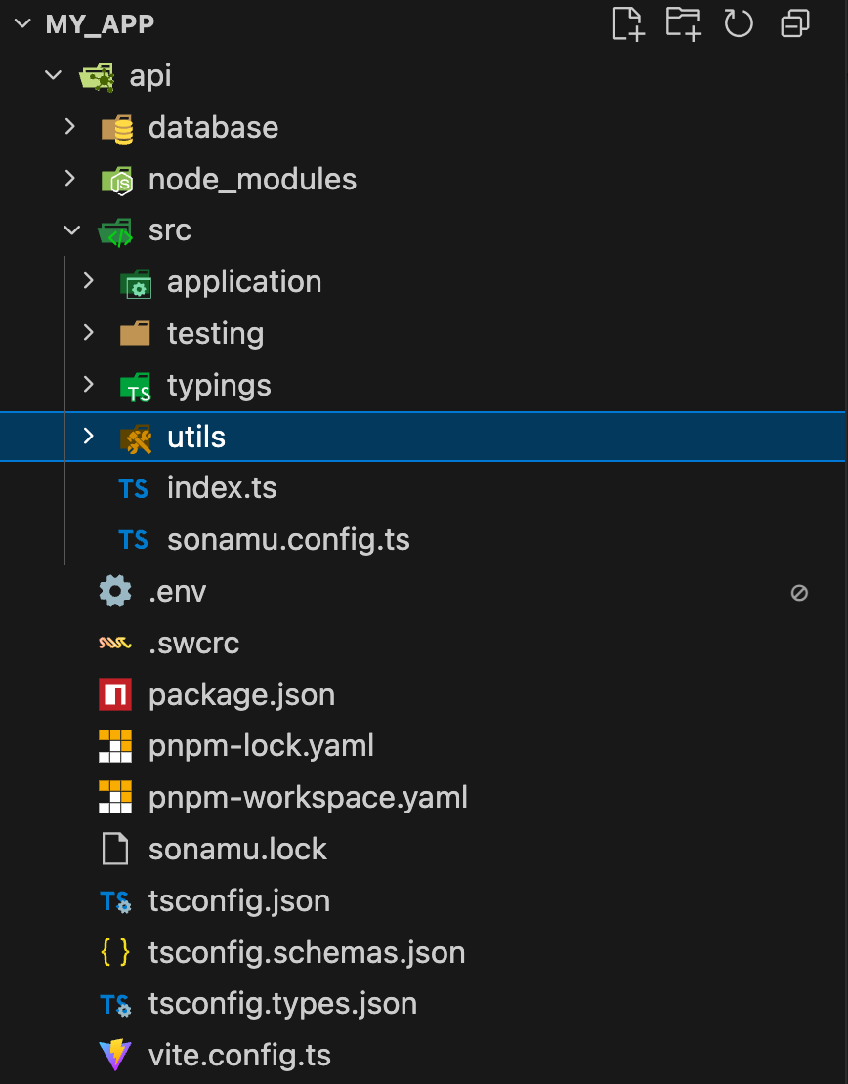
Task: Click the application folder gear icon
Action: click(136, 283)
